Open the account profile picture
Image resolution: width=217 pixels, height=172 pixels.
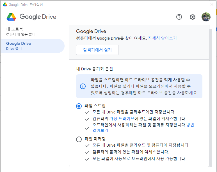(x=206, y=17)
